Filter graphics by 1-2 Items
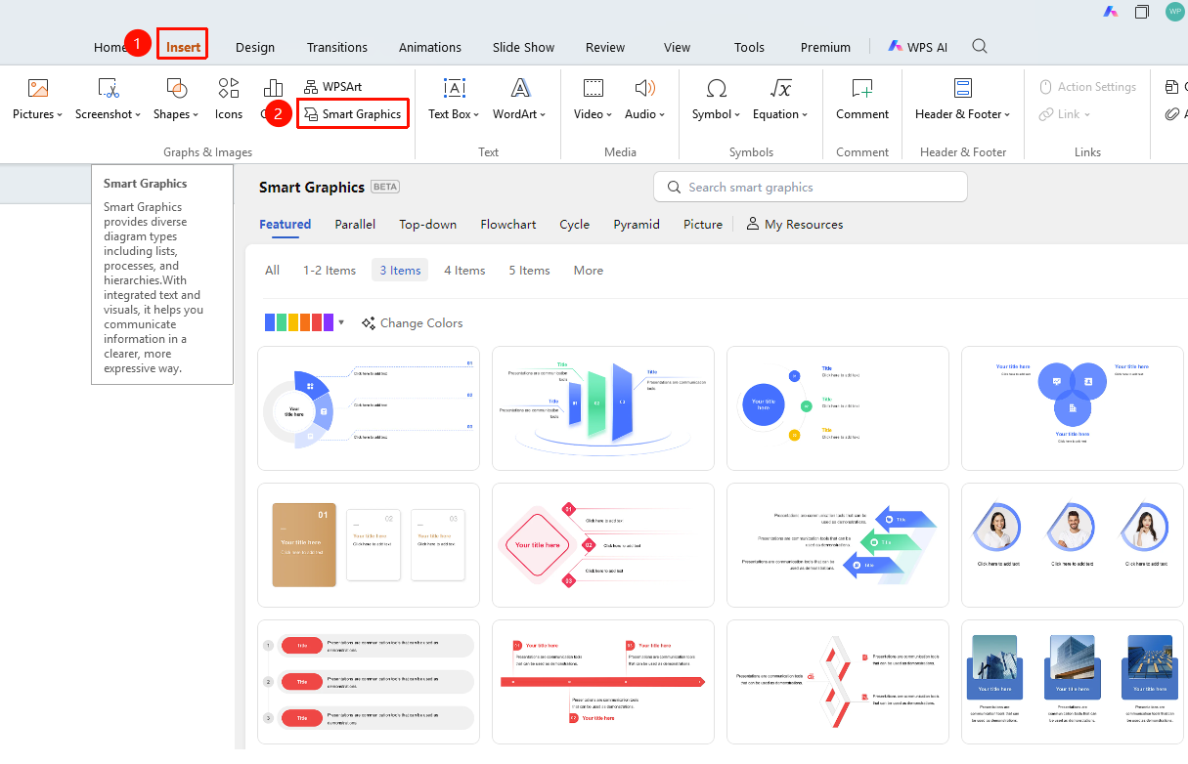The width and height of the screenshot is (1188, 764). point(330,271)
